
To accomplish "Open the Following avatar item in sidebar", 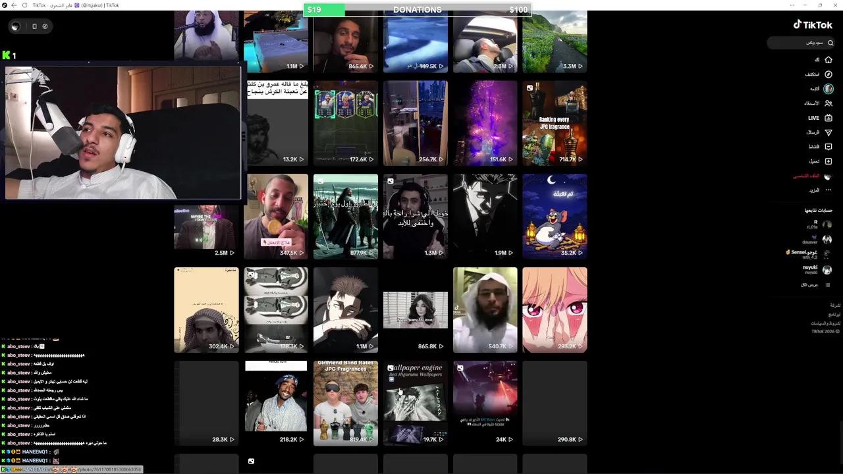I will pyautogui.click(x=829, y=89).
